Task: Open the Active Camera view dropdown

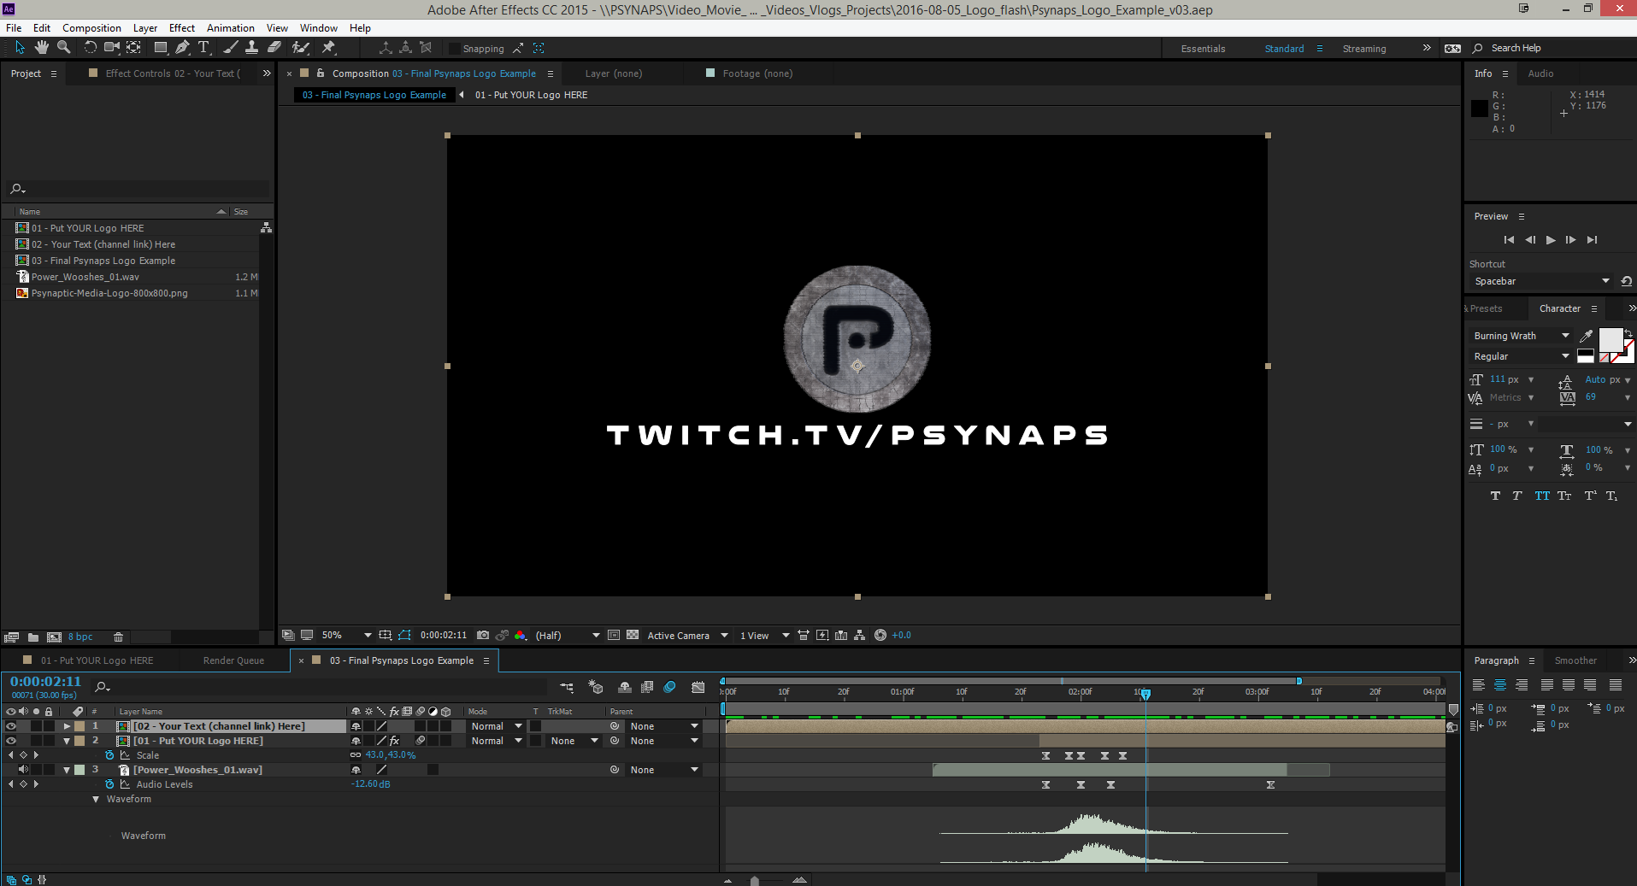Action: [x=687, y=635]
